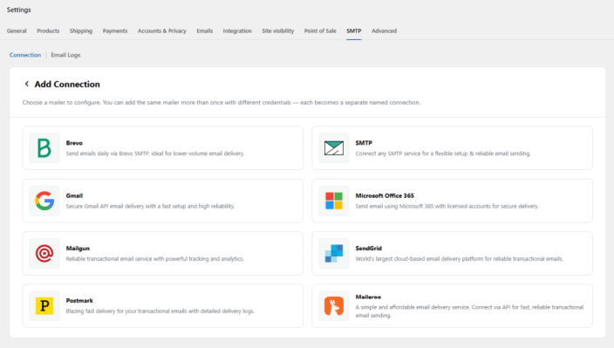Click the Add Connection heading
Screen dimensions: 614x348
[67, 84]
